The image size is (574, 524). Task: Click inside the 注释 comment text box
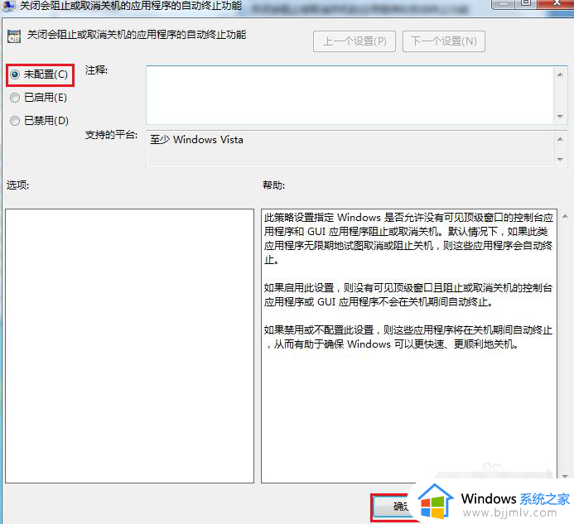coord(350,95)
